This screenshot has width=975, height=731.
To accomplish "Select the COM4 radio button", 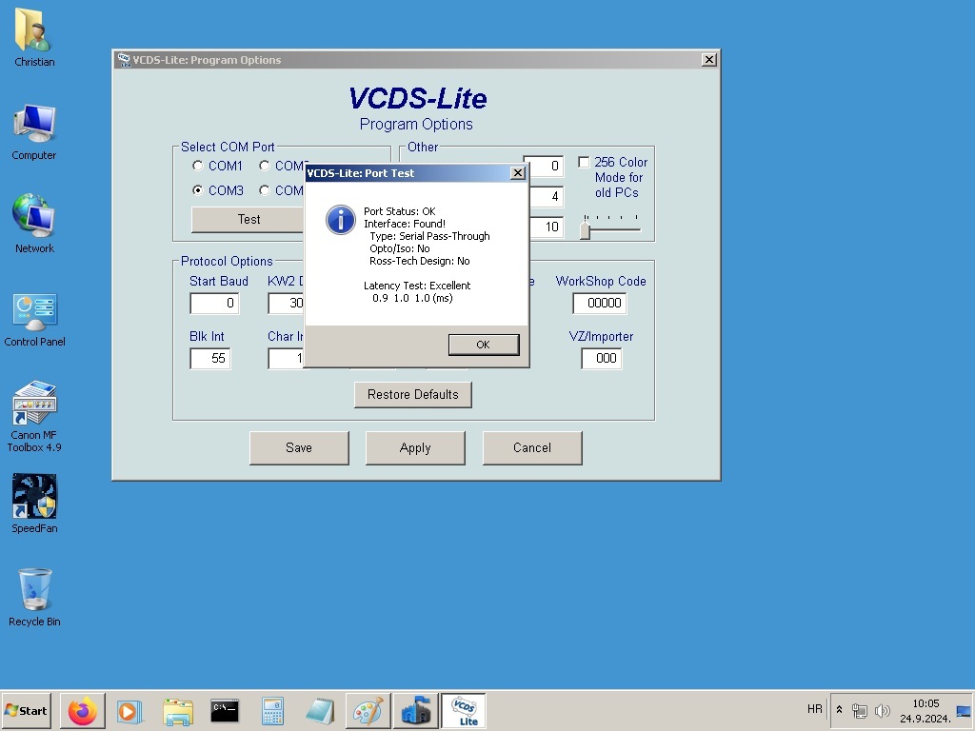I will [265, 190].
